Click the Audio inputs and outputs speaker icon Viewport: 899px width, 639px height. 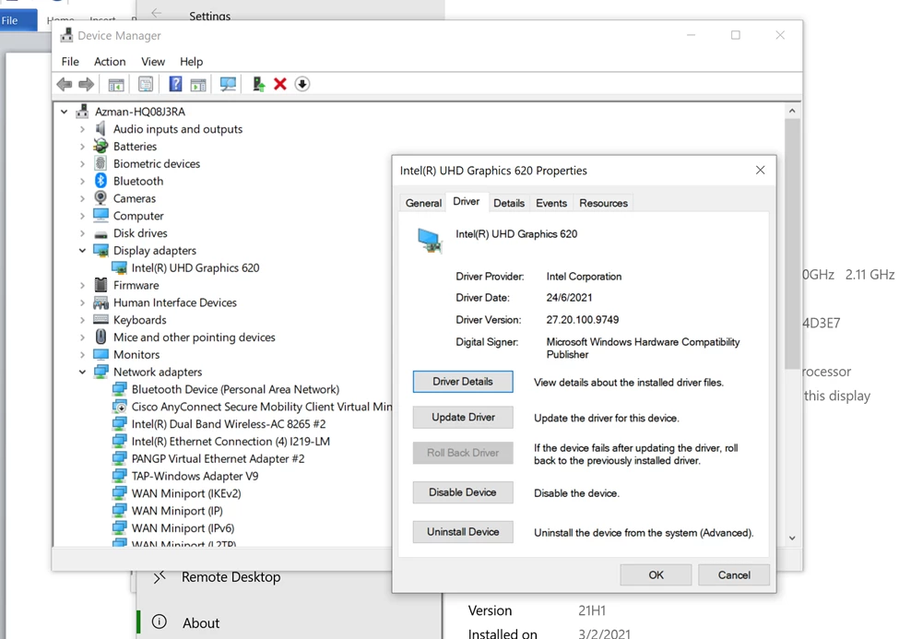coord(101,128)
